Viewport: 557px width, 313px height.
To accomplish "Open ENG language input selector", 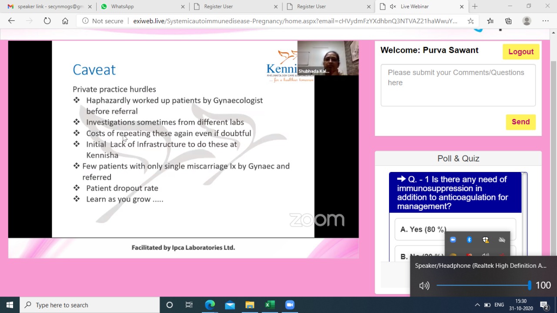I will click(499, 305).
